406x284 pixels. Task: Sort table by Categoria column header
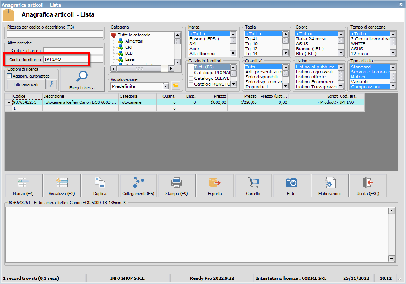point(137,96)
